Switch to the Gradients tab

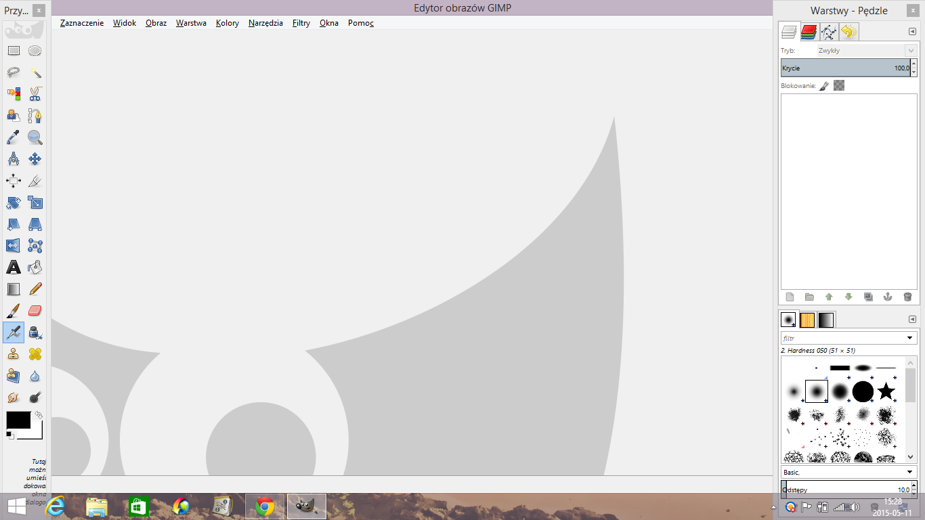pos(826,320)
